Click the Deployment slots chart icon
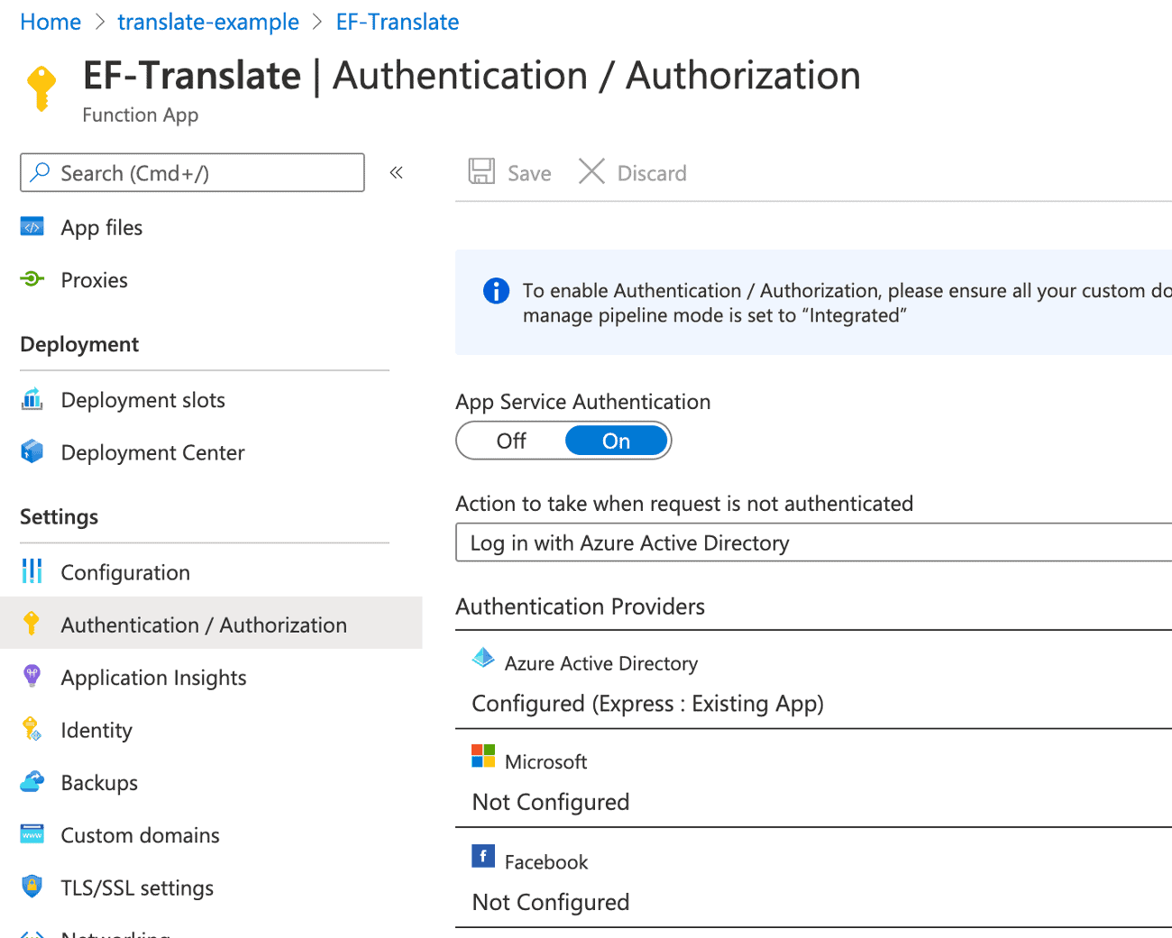Viewport: 1172px width, 938px height. pos(32,399)
